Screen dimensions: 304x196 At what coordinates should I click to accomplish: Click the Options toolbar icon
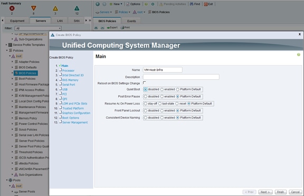(128, 4)
